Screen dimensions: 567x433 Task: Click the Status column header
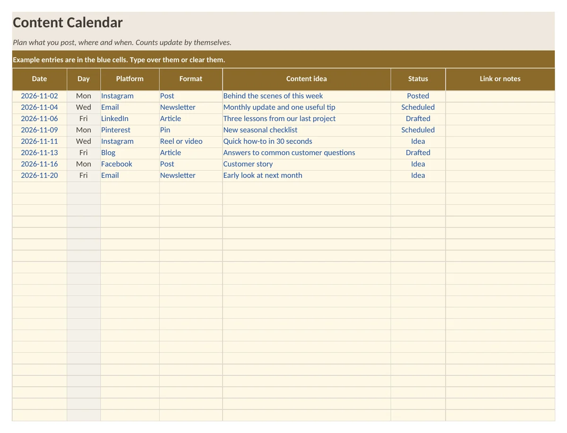click(418, 79)
